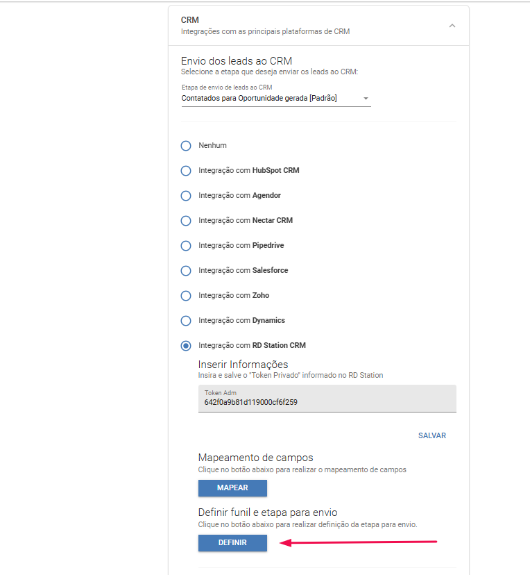Click 'Integrações com as principais plataformas' subtitle
Viewport: 530px width, 575px height.
(x=265, y=31)
